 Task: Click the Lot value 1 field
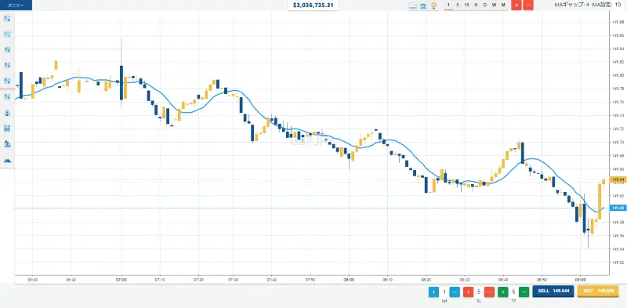444,292
